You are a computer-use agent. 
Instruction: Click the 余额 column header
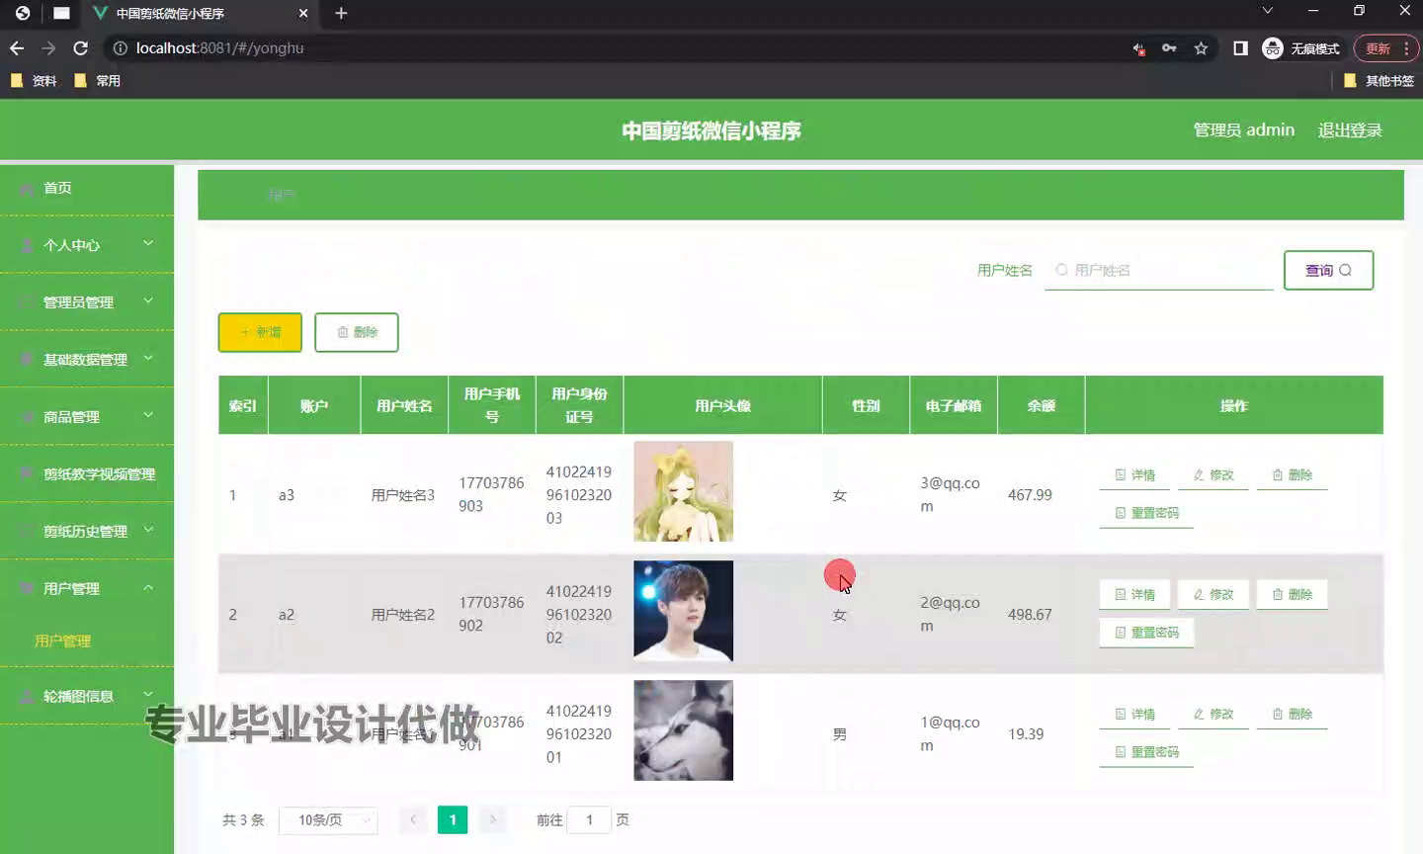[1042, 406]
